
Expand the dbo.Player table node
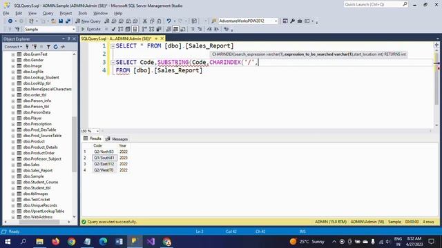13,118
